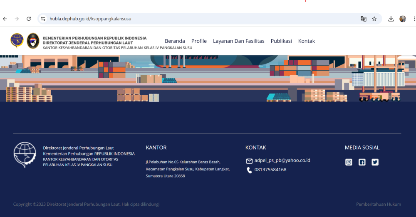Image resolution: width=416 pixels, height=217 pixels.
Task: Click the KONTAK heading in footer
Action: [256, 148]
